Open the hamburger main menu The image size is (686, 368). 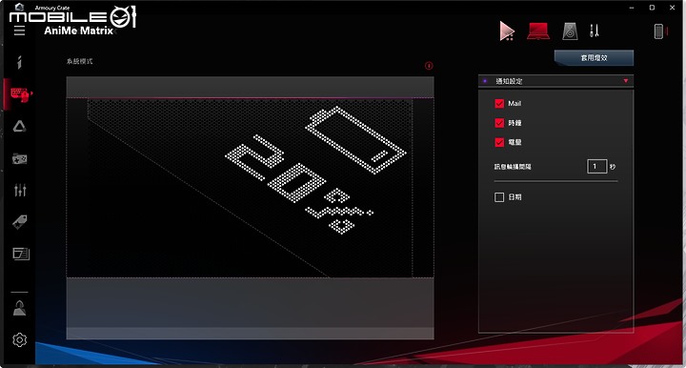coord(19,31)
